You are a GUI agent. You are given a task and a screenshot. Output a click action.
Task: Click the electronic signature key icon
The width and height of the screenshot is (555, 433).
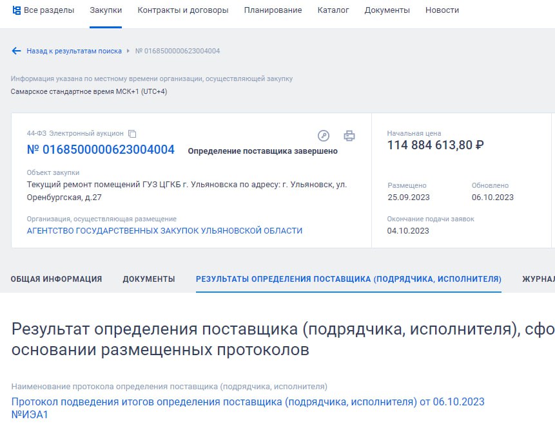click(324, 136)
